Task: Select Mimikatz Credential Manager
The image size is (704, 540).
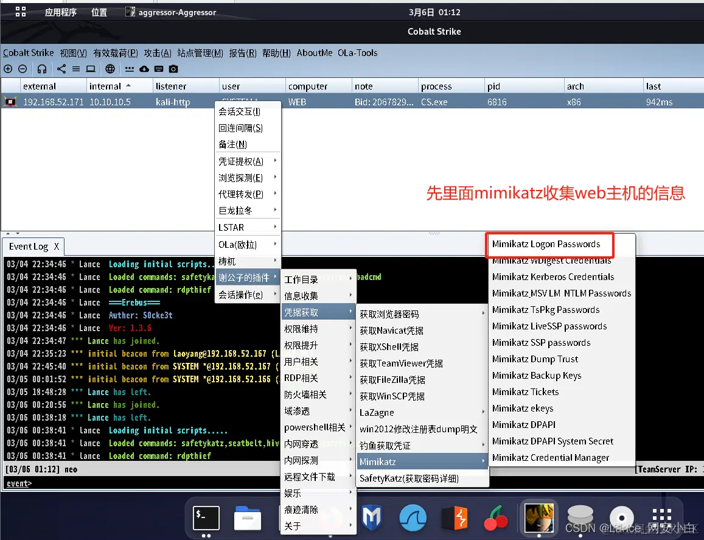Action: coord(551,457)
